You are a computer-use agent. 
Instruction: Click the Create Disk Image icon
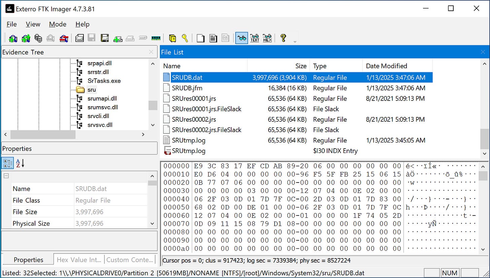(79, 38)
